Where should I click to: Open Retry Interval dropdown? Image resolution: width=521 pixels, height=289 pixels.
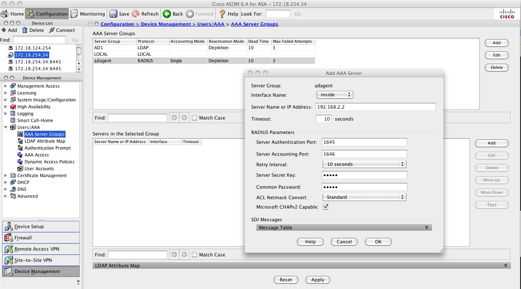tap(364, 164)
